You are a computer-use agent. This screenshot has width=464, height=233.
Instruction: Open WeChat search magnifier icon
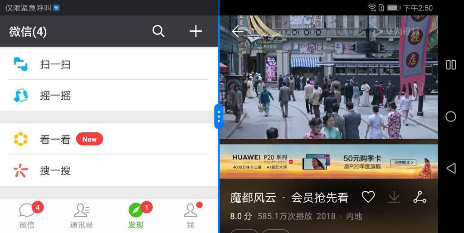pyautogui.click(x=158, y=31)
